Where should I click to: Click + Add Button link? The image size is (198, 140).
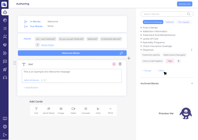tap(31, 87)
